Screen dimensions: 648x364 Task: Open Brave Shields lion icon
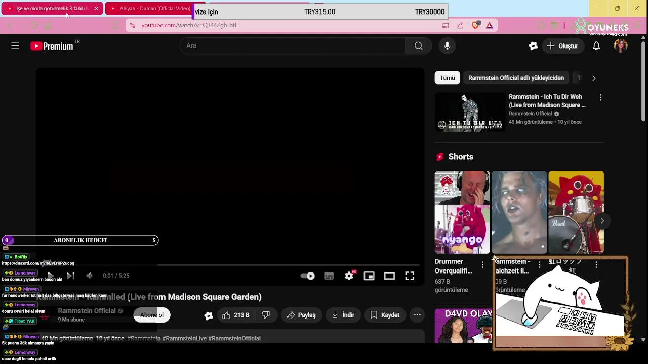click(x=475, y=25)
